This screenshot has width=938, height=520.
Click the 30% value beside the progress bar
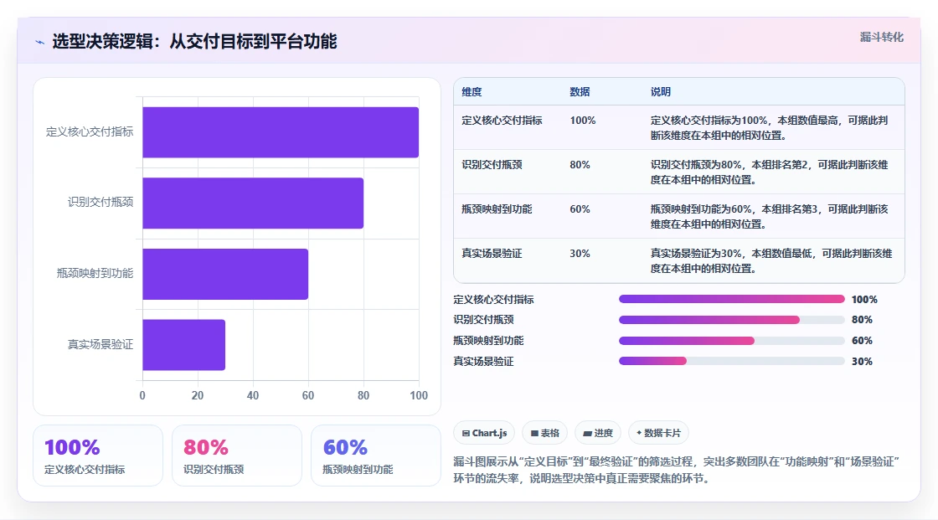click(x=862, y=362)
